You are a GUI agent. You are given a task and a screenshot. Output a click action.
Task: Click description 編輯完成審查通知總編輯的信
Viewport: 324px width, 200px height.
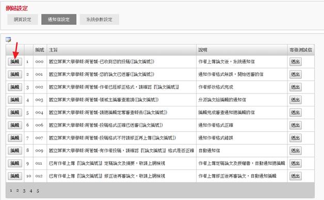[226, 113]
